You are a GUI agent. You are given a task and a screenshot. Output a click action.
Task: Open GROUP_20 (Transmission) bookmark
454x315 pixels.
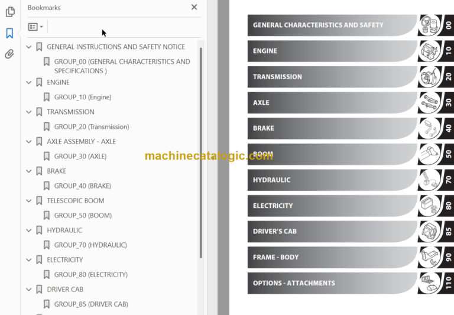click(x=92, y=127)
